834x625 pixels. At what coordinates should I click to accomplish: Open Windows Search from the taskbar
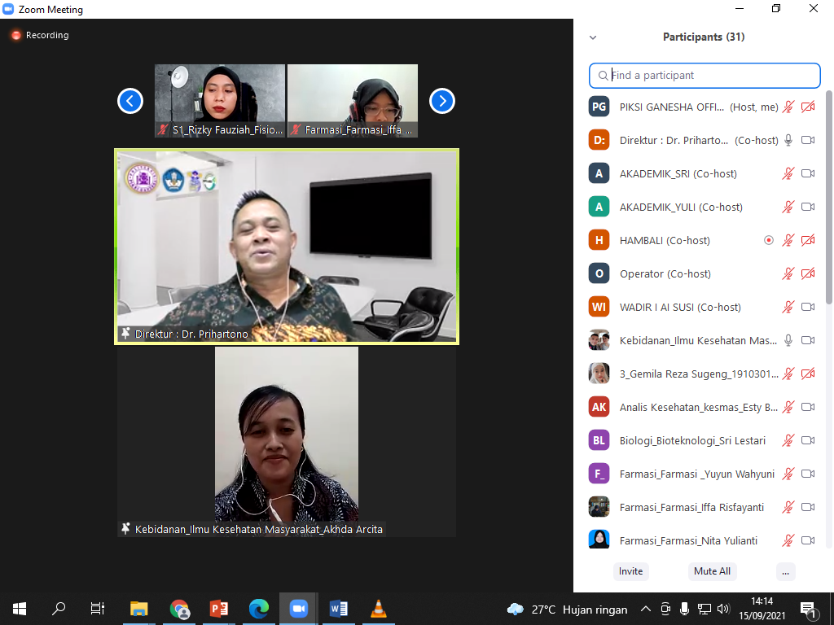[x=59, y=609]
